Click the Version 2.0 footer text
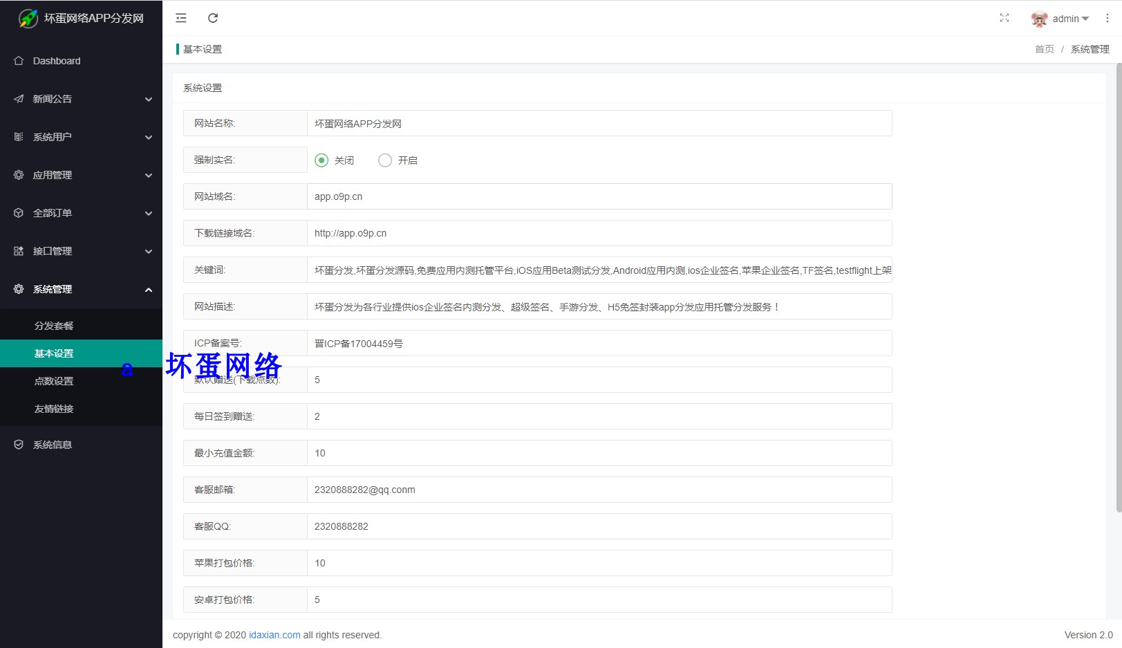 [1089, 635]
